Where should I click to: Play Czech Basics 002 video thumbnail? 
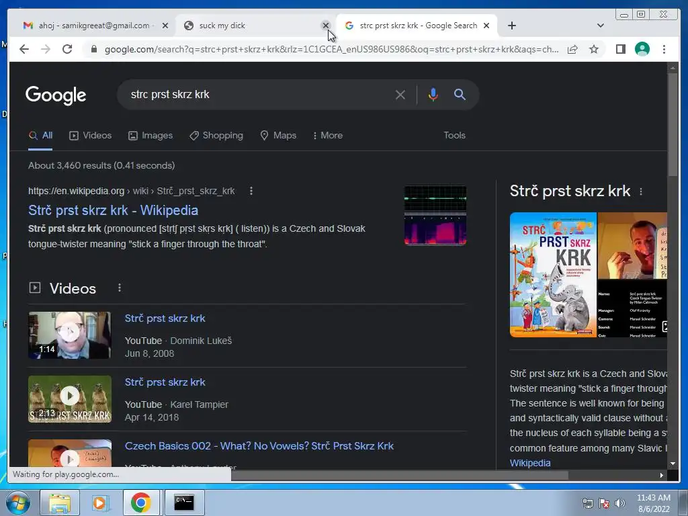(x=69, y=454)
